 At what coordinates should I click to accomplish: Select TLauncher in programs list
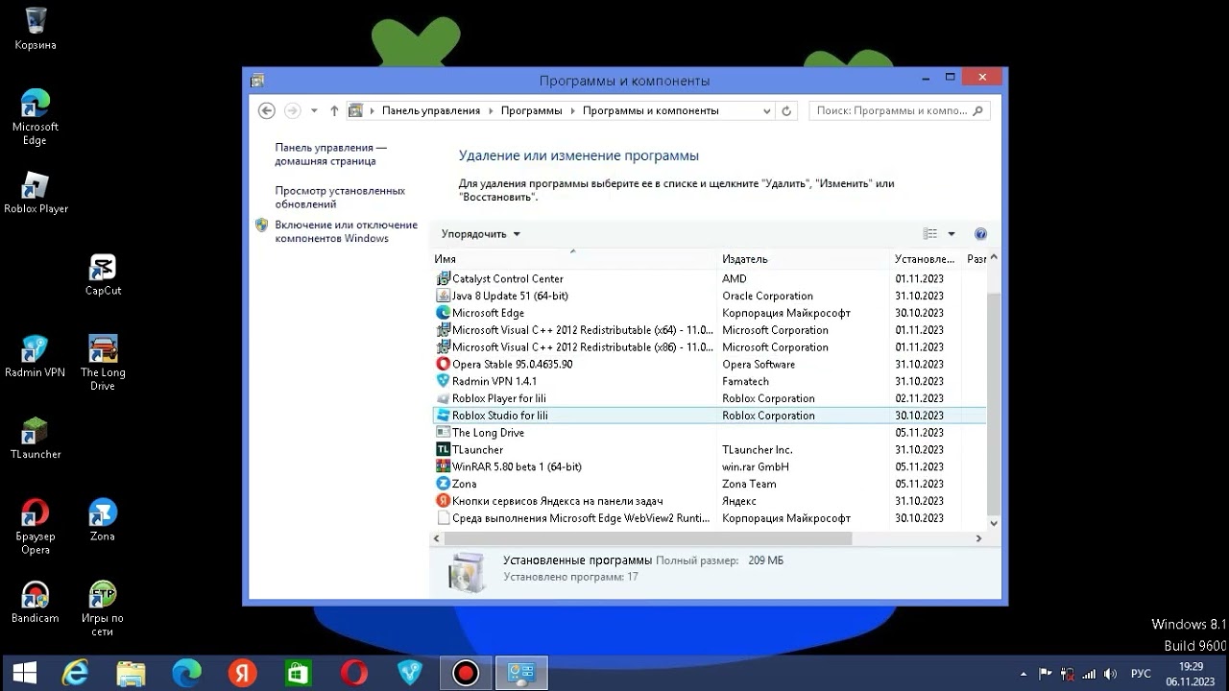(x=711, y=449)
